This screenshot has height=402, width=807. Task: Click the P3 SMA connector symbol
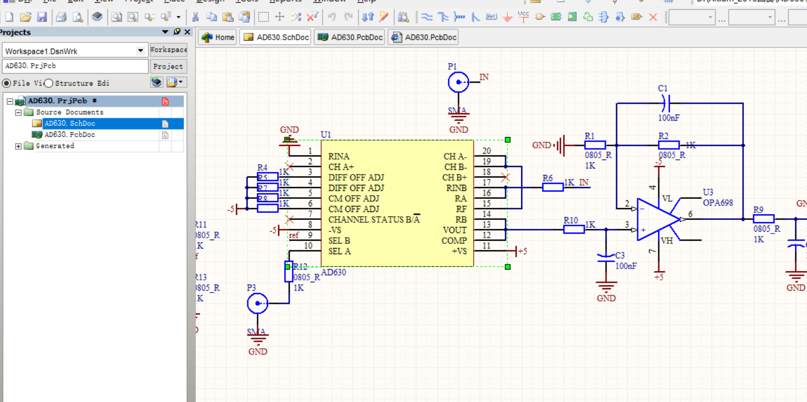(257, 303)
